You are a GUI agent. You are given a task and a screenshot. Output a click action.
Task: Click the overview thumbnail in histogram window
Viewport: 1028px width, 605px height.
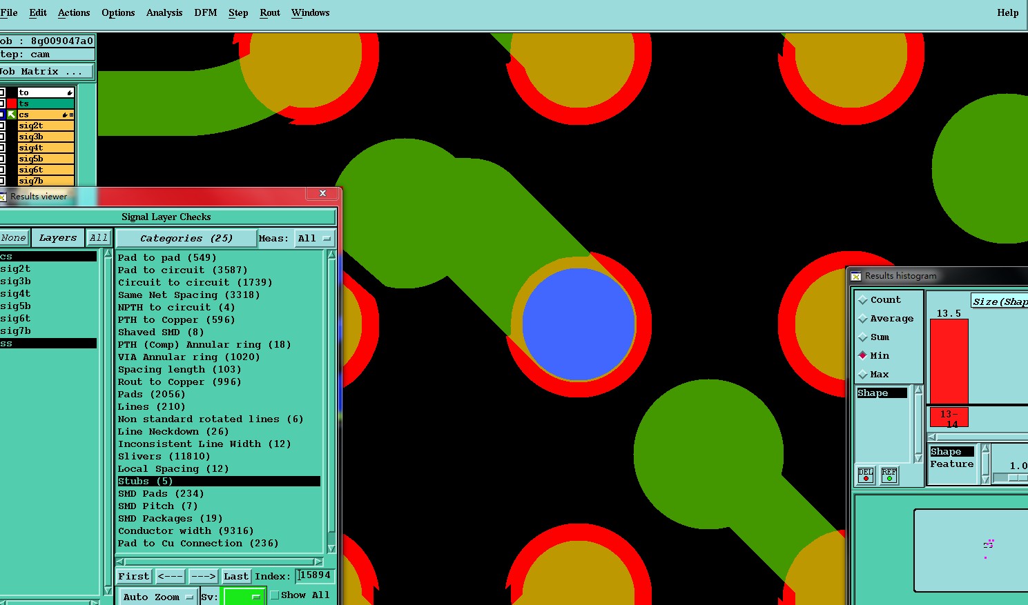tap(971, 551)
